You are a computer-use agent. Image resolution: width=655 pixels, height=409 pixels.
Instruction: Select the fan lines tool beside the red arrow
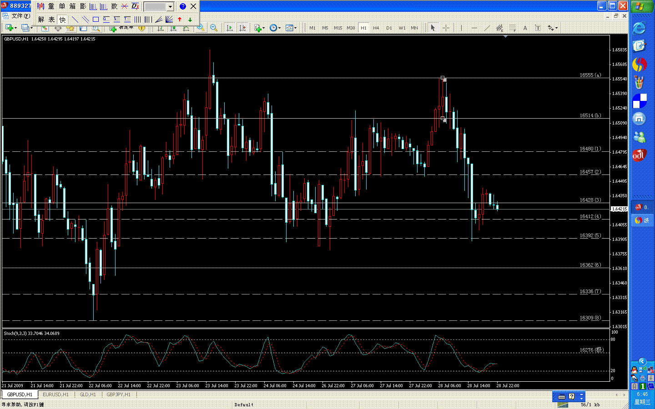click(169, 19)
